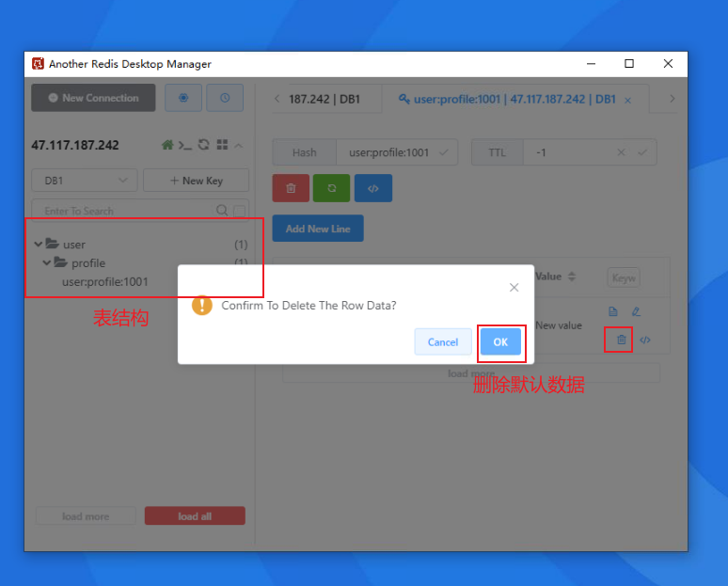The width and height of the screenshot is (728, 586).
Task: Collapse the 47.117.187.242 connection
Action: [x=239, y=146]
